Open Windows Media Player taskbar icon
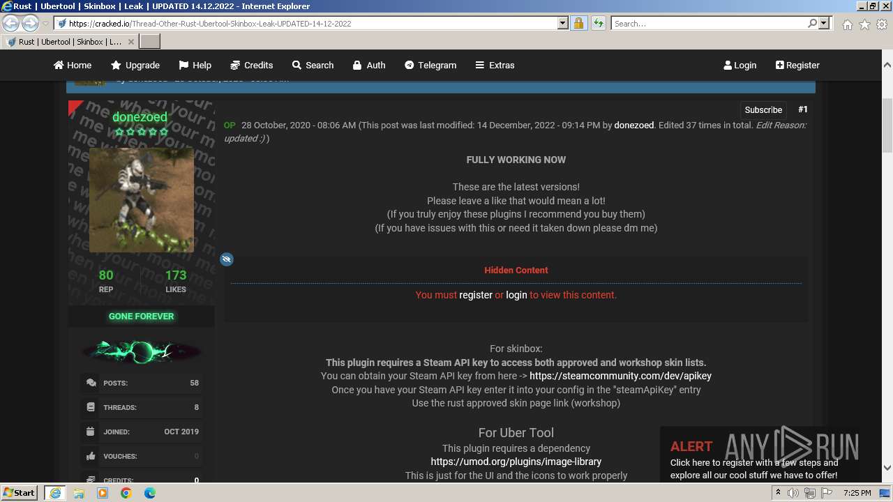Screen dimensions: 893x502 103,493
